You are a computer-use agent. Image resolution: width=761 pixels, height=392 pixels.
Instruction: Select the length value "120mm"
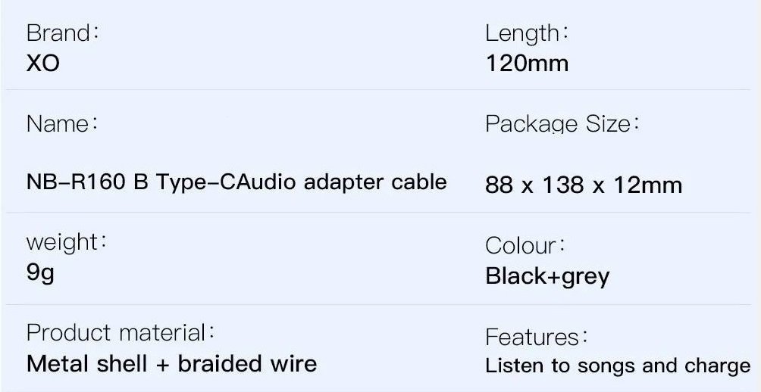tap(527, 63)
